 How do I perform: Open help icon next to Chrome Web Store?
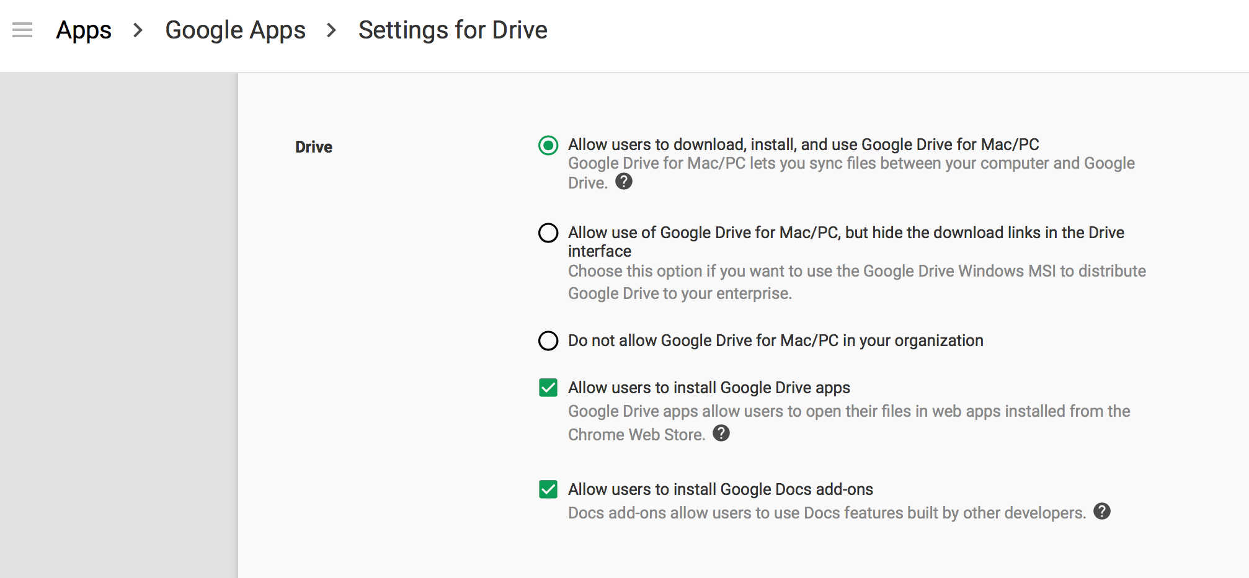(x=721, y=433)
